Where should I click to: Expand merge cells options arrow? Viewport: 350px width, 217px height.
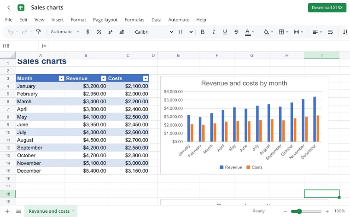point(302,32)
